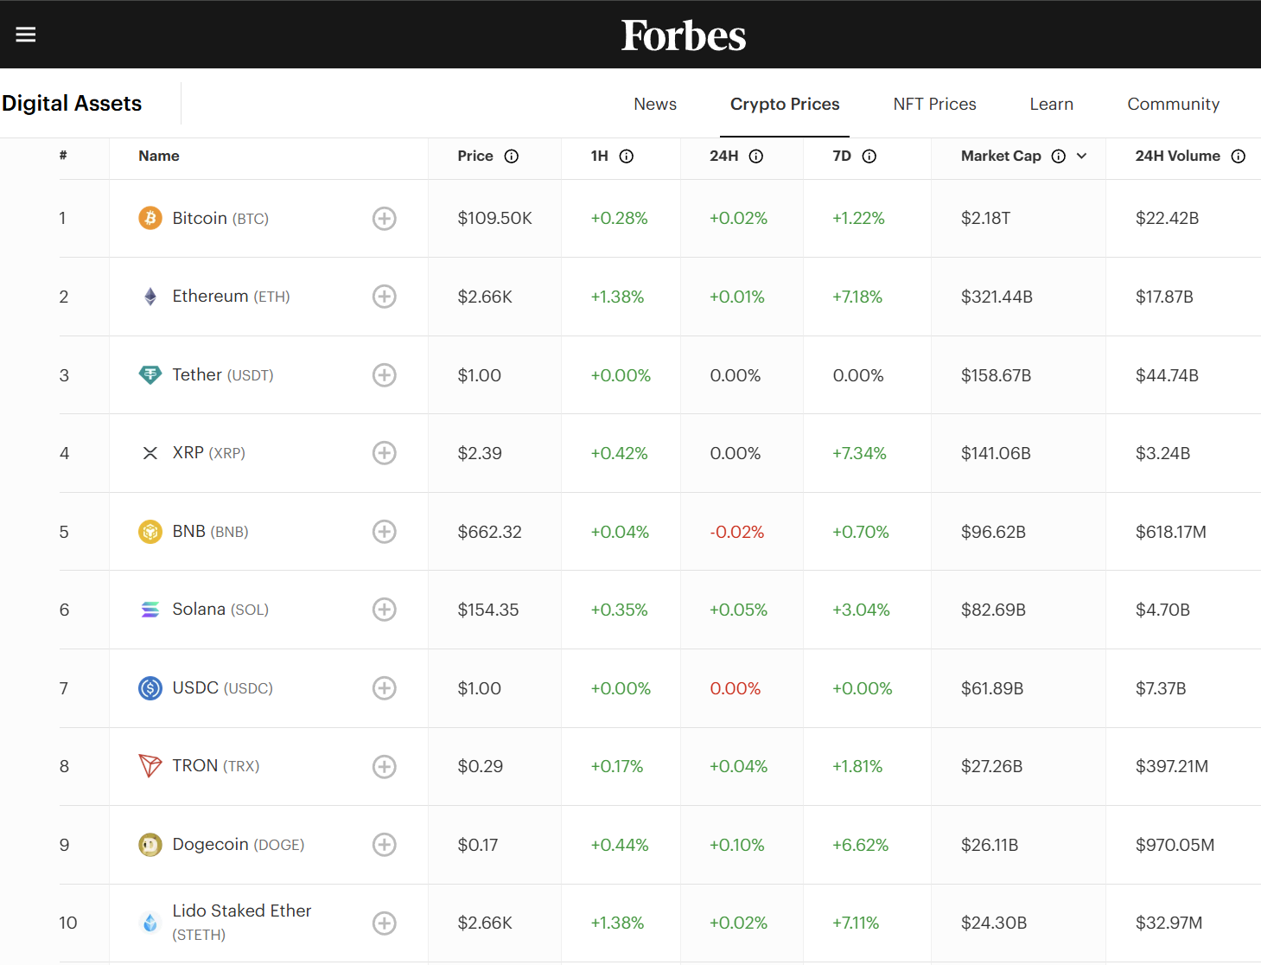Click the TRON TRX coin logo
The image size is (1261, 965).
pos(150,766)
